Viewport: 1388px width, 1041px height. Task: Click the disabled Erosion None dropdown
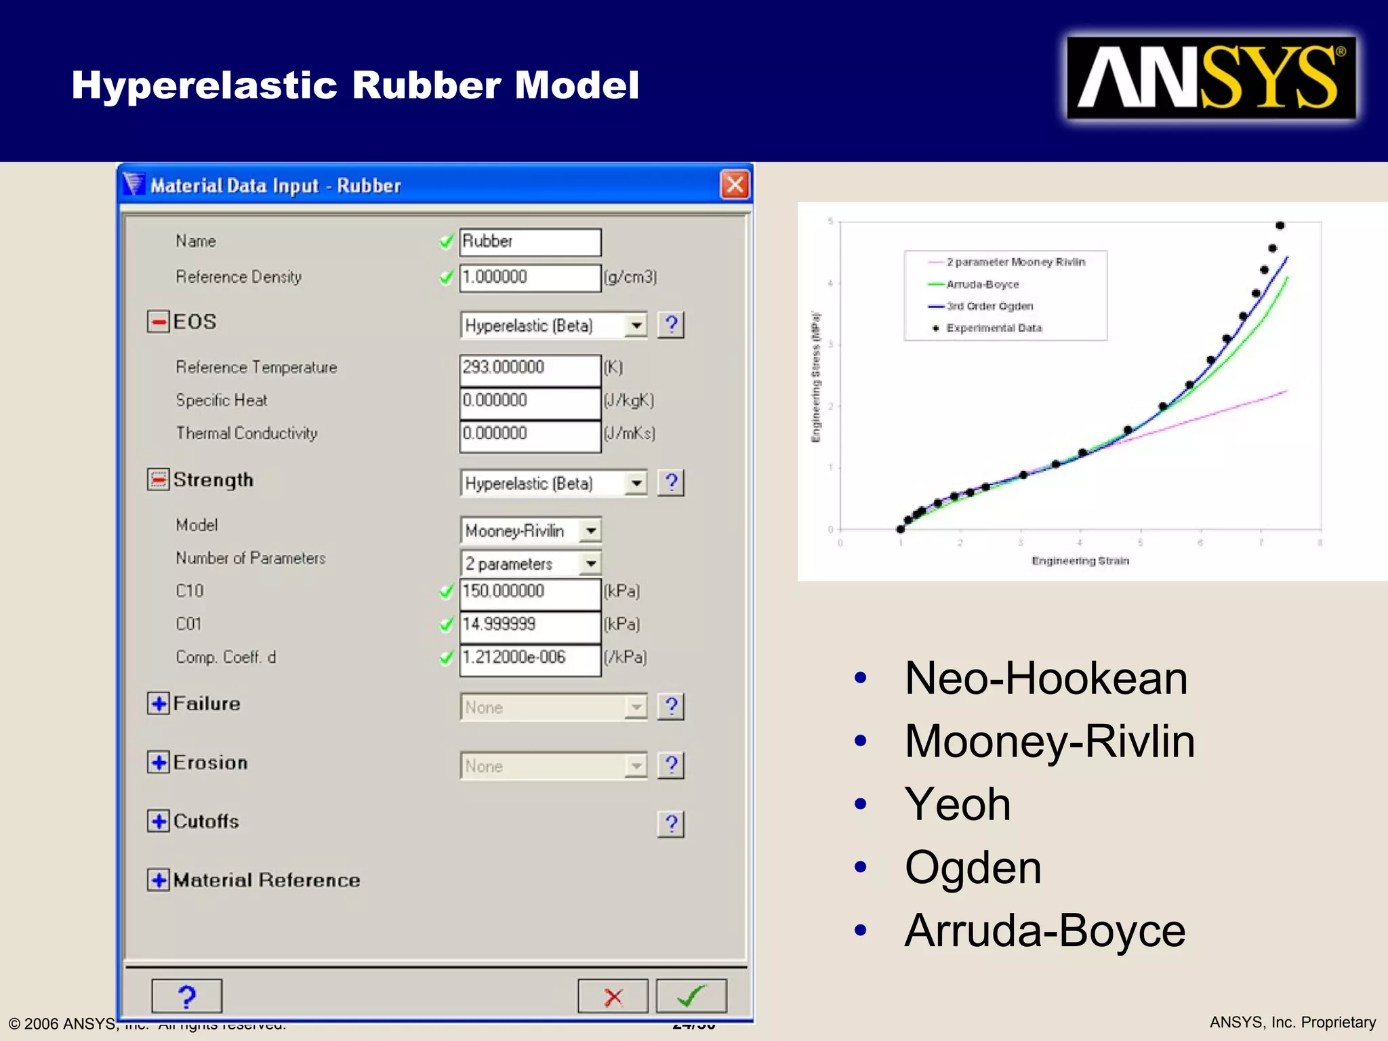point(554,766)
